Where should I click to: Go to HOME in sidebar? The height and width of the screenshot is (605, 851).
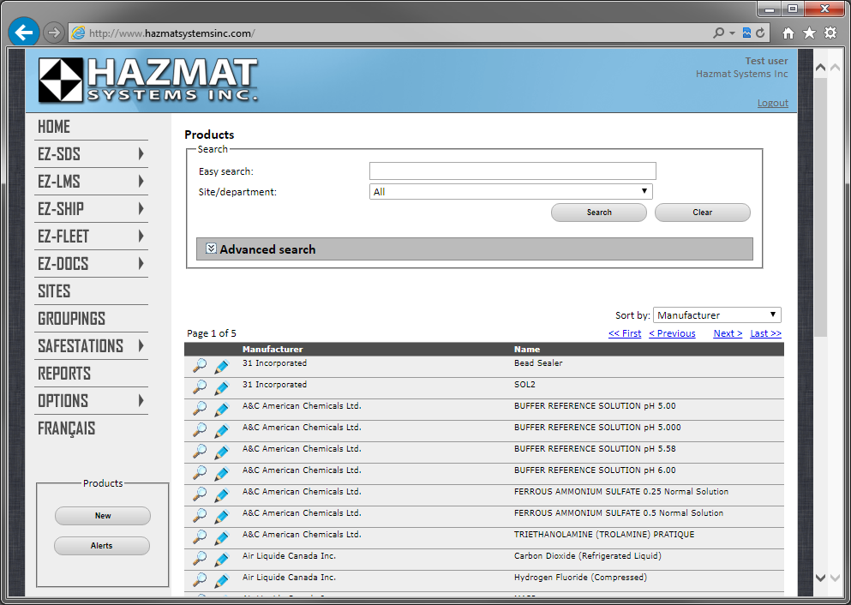(x=54, y=127)
